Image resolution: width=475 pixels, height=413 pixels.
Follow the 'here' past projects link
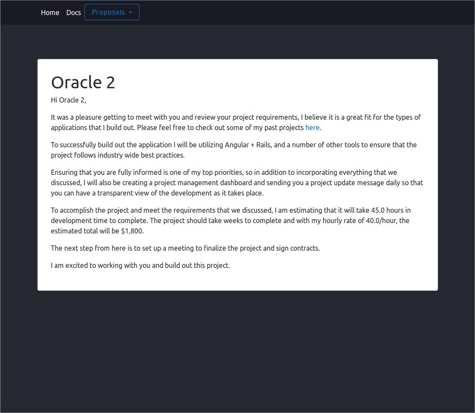312,127
